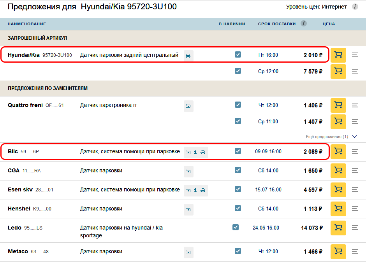366x263 pixels.
Task: Open the Hyundai/Kia brand link
Action: [24, 55]
